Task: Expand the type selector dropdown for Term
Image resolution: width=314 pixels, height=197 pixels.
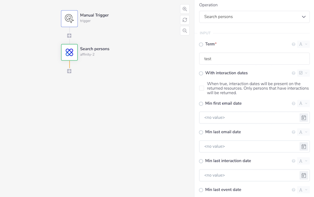Action: 303,44
